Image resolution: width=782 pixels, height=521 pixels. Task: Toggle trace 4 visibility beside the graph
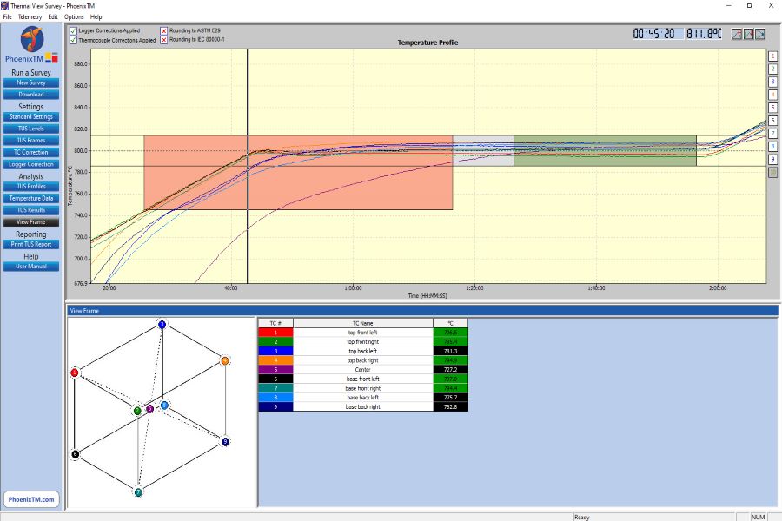pyautogui.click(x=772, y=95)
